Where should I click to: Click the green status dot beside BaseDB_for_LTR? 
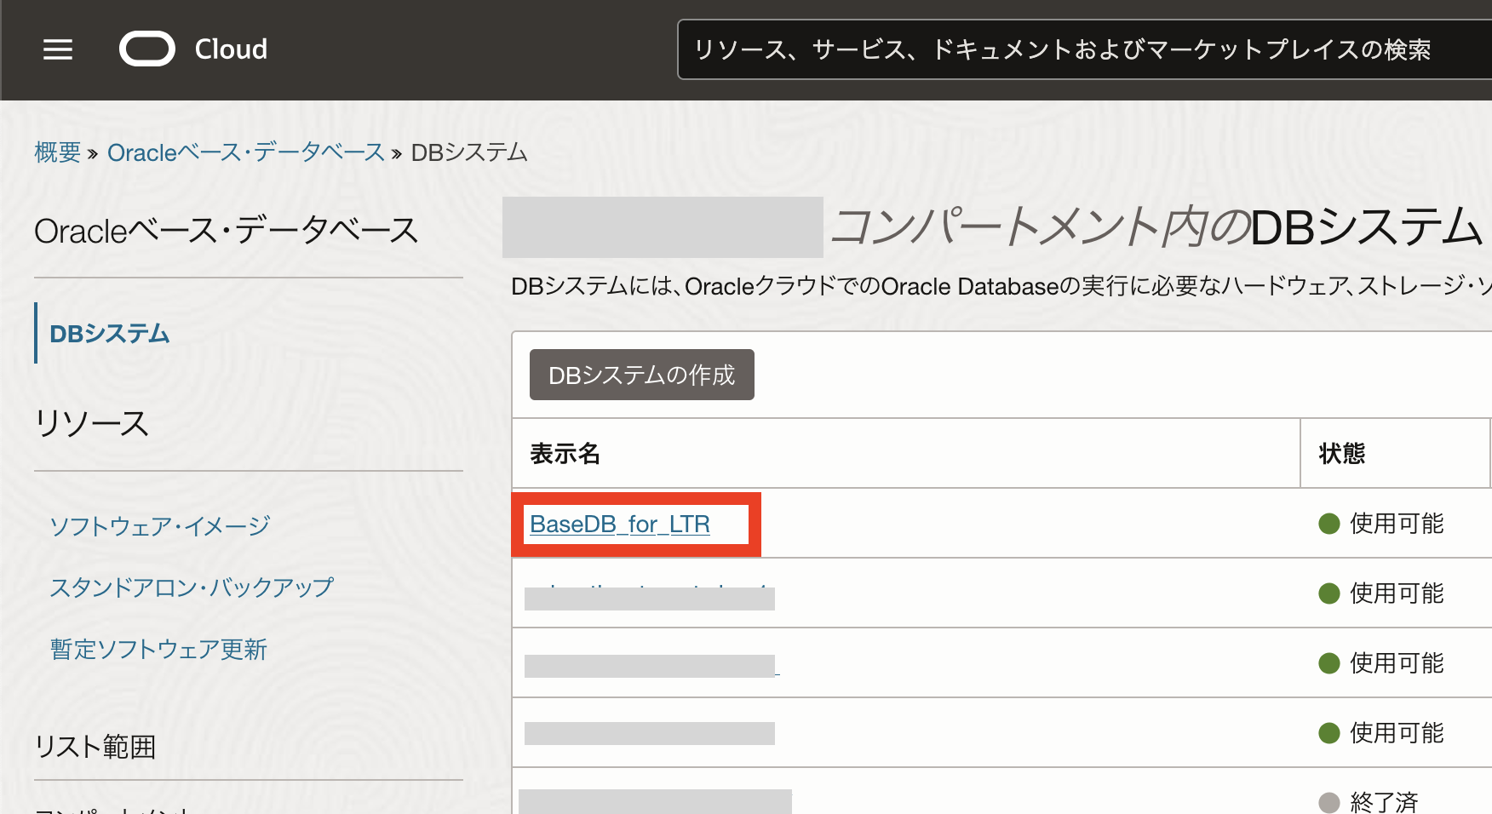click(x=1328, y=524)
